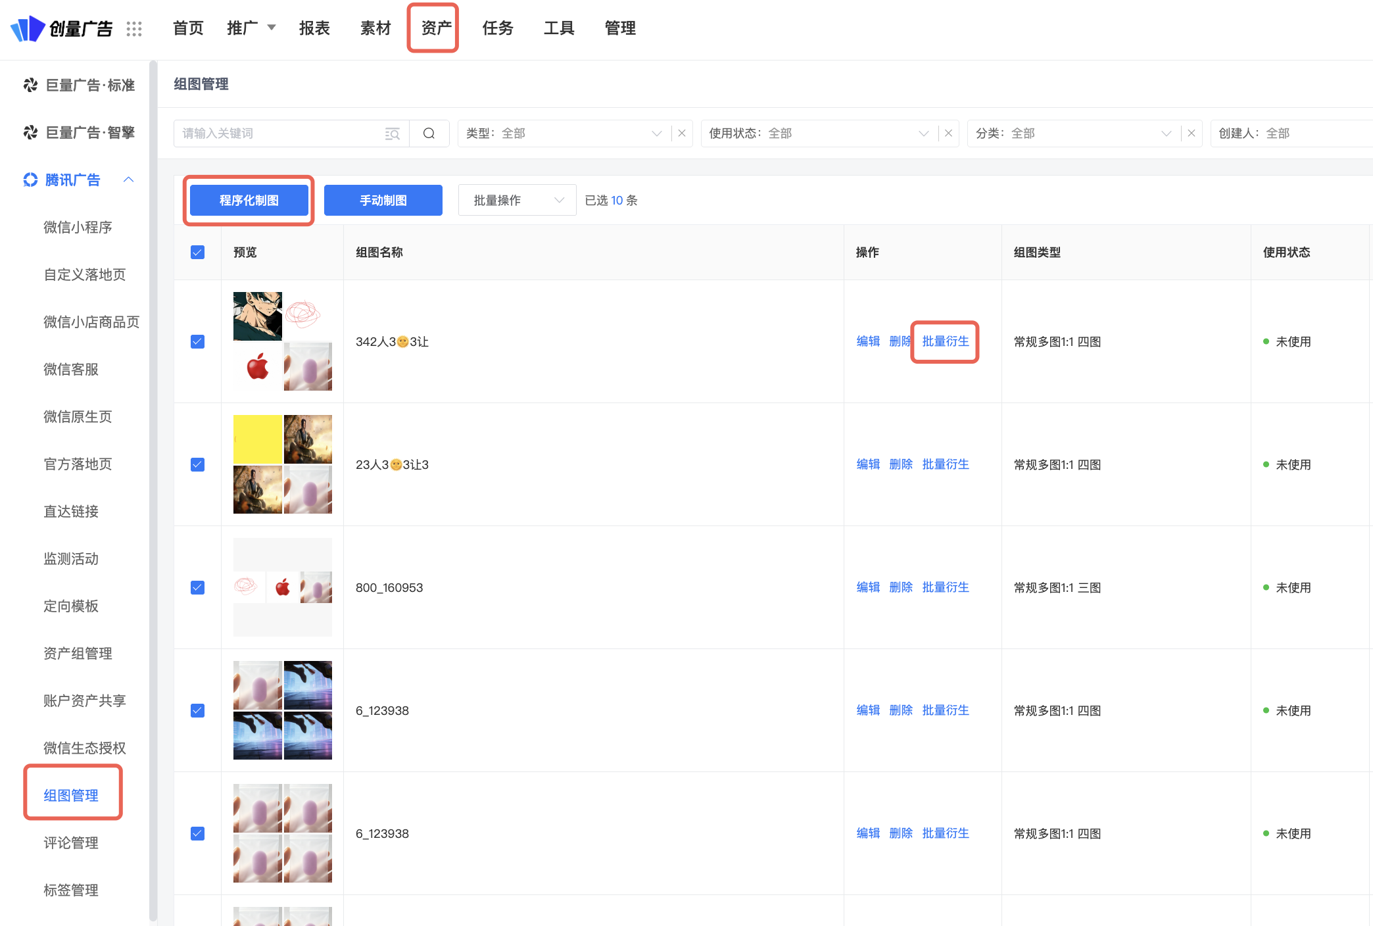Click 删除 for the second 6_123938 row
Screen dimensions: 1373x926
[901, 833]
